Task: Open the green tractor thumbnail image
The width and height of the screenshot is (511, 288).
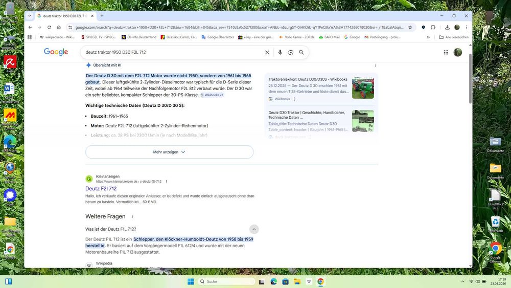Action: pos(363,88)
